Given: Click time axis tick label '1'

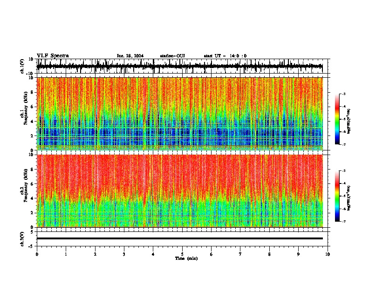Looking at the screenshot, I should pyautogui.click(x=66, y=254).
